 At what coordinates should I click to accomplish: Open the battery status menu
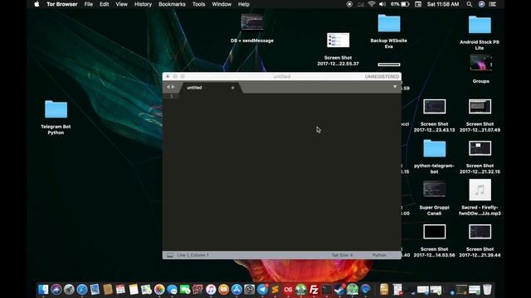(400, 4)
